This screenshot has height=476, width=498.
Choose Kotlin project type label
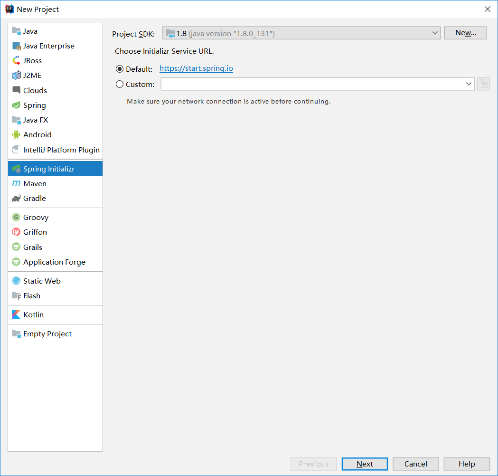33,314
